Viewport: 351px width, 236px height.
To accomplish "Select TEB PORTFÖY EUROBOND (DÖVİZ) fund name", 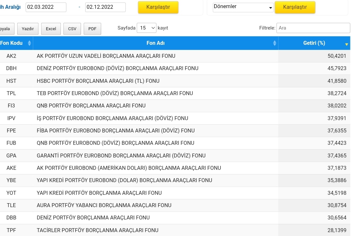I will coord(115,93).
